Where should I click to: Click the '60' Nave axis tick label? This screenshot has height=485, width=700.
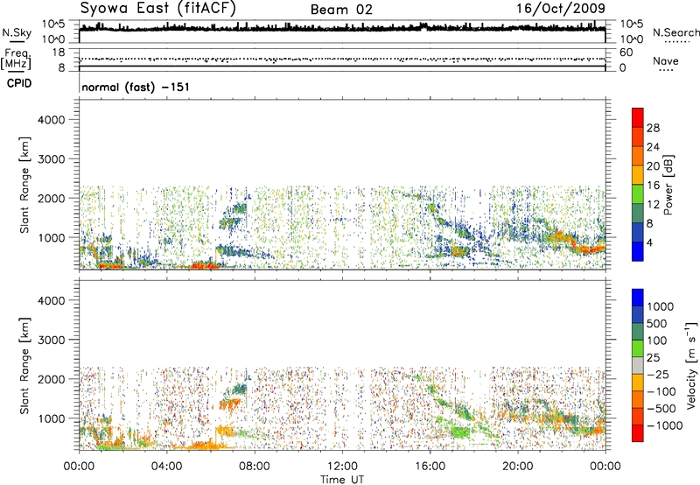tap(626, 53)
